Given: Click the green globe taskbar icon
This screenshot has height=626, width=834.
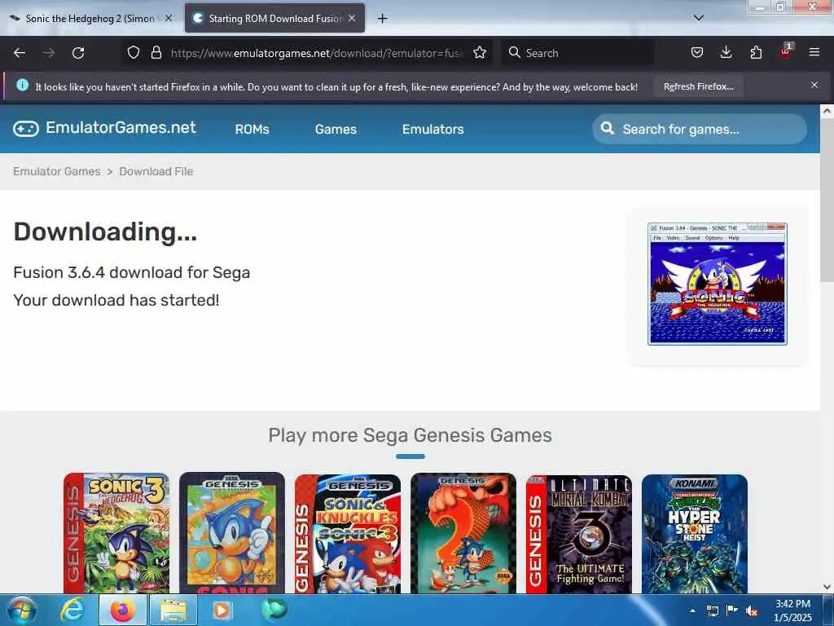Looking at the screenshot, I should [x=274, y=609].
